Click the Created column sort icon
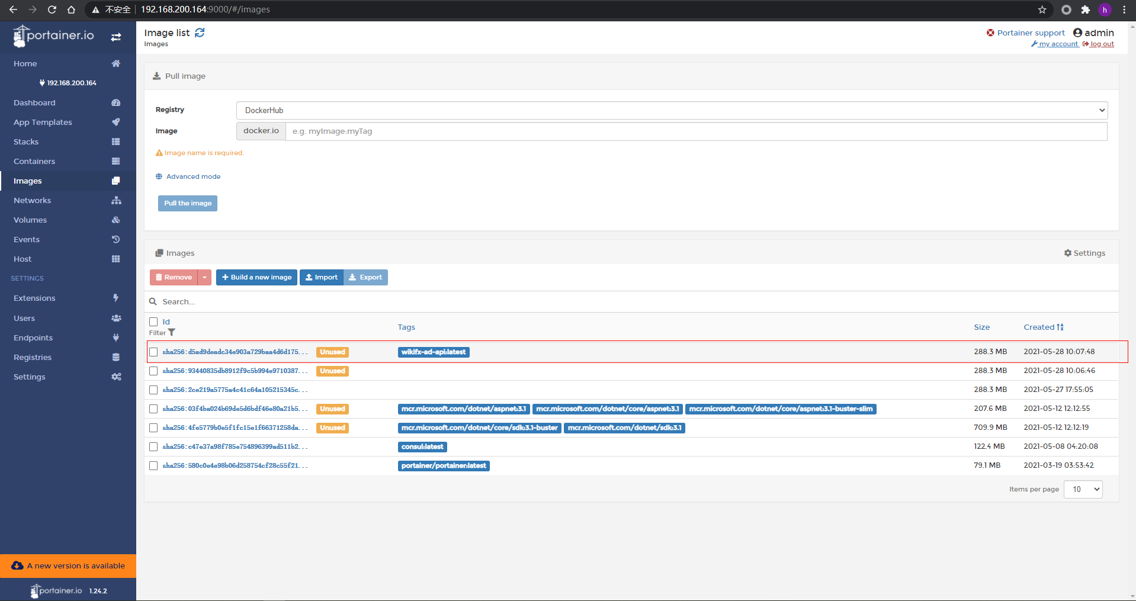This screenshot has width=1136, height=601. point(1060,327)
